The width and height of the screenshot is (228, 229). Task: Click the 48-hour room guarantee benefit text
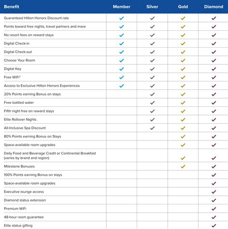pyautogui.click(x=24, y=217)
